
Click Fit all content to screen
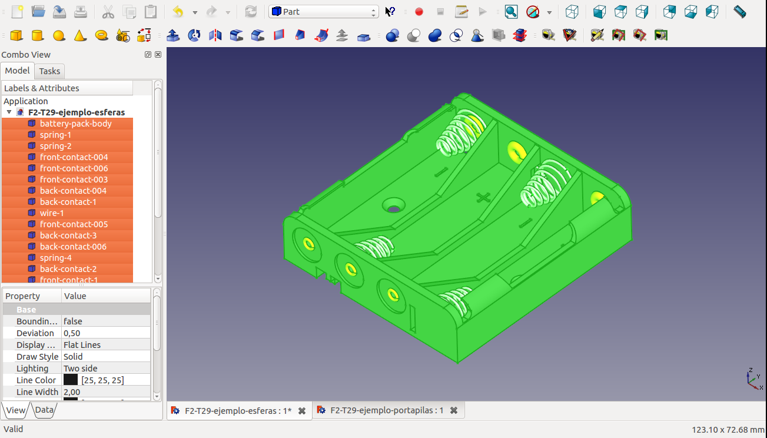(x=511, y=12)
